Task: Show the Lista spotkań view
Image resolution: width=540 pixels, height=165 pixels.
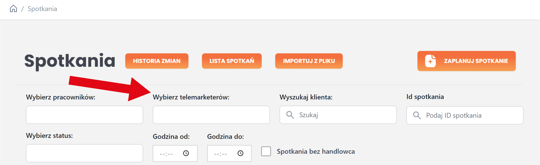Action: 232,61
